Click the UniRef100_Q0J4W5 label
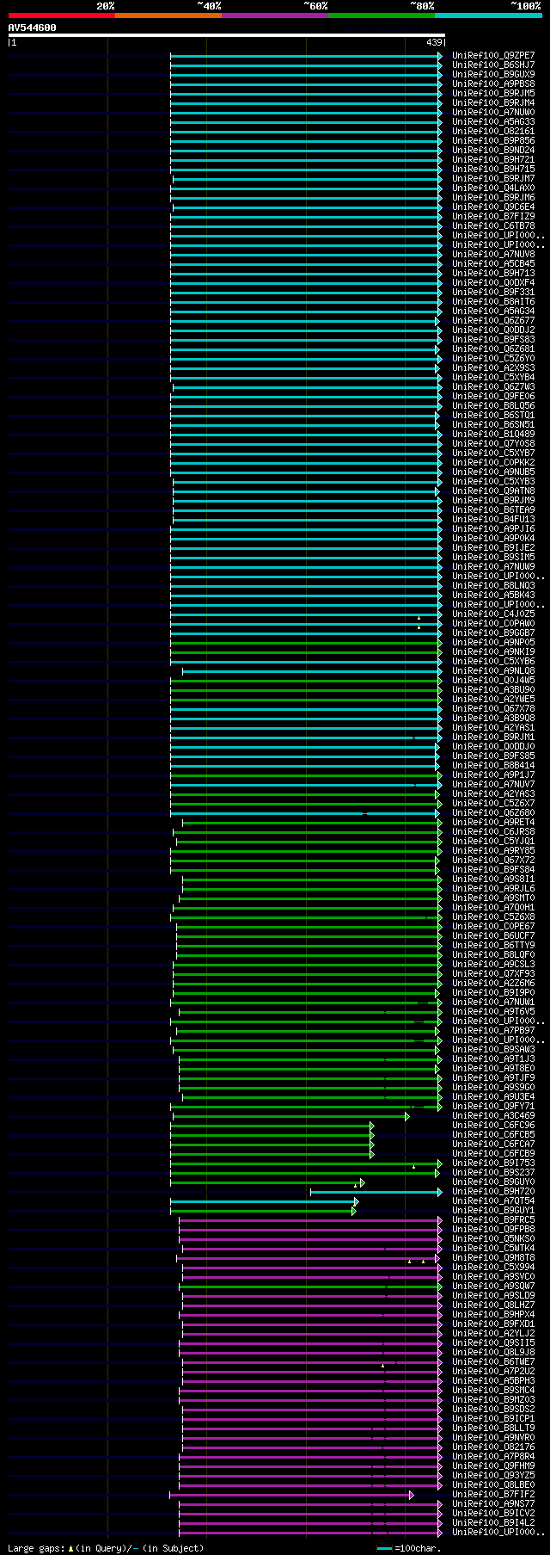 coord(493,680)
